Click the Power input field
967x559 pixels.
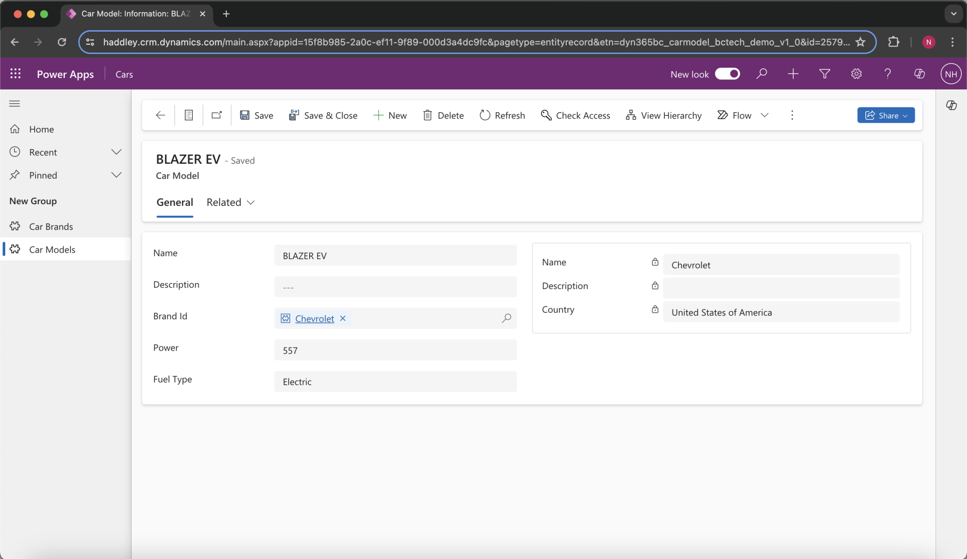click(x=395, y=350)
